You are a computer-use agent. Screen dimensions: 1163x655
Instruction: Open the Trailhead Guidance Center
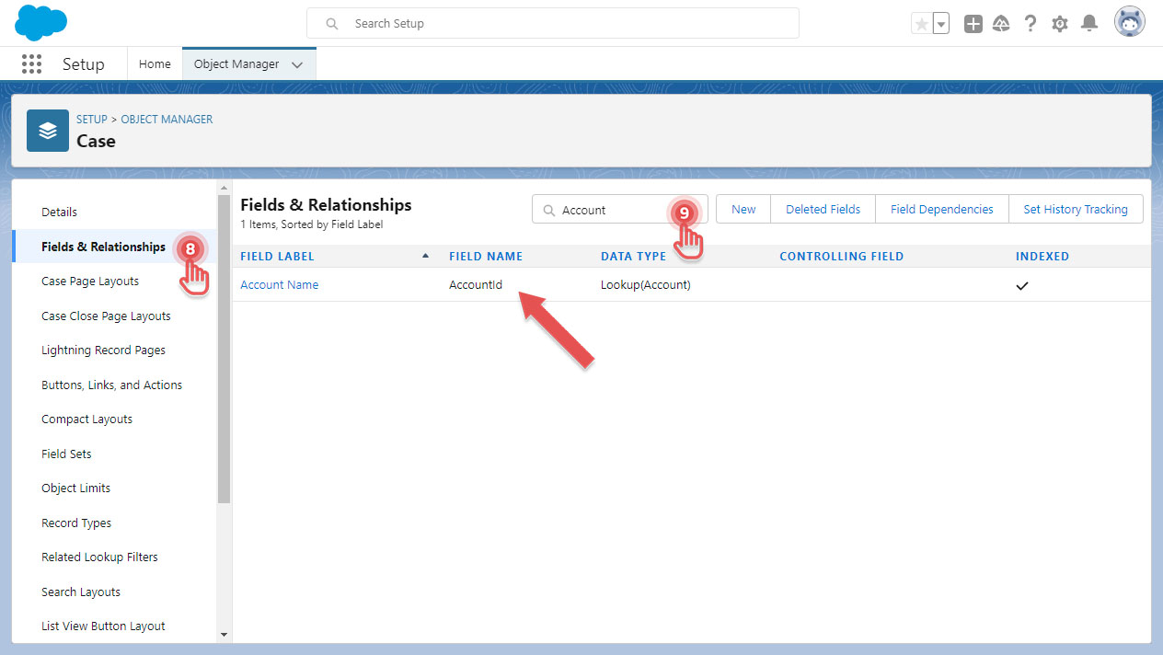[1001, 22]
